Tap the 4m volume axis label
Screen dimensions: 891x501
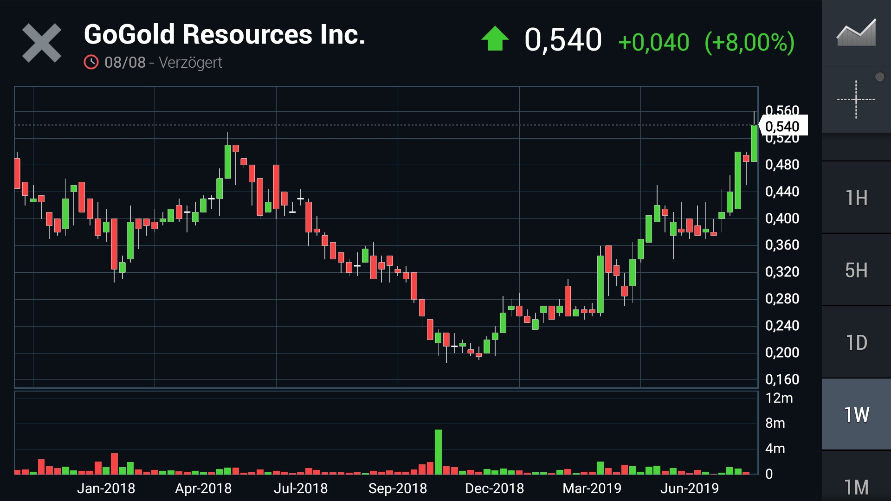pos(775,449)
